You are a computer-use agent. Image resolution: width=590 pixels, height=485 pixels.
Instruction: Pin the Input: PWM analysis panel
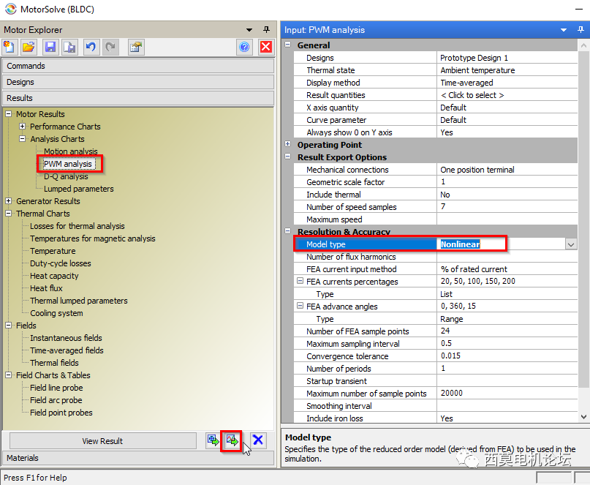pyautogui.click(x=581, y=29)
